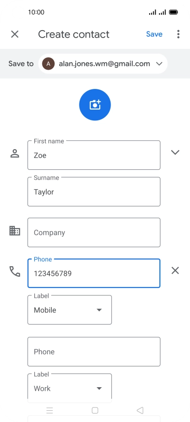Viewport: 190px width, 422px height.
Task: Focus the First name field with Zoe
Action: tap(94, 155)
